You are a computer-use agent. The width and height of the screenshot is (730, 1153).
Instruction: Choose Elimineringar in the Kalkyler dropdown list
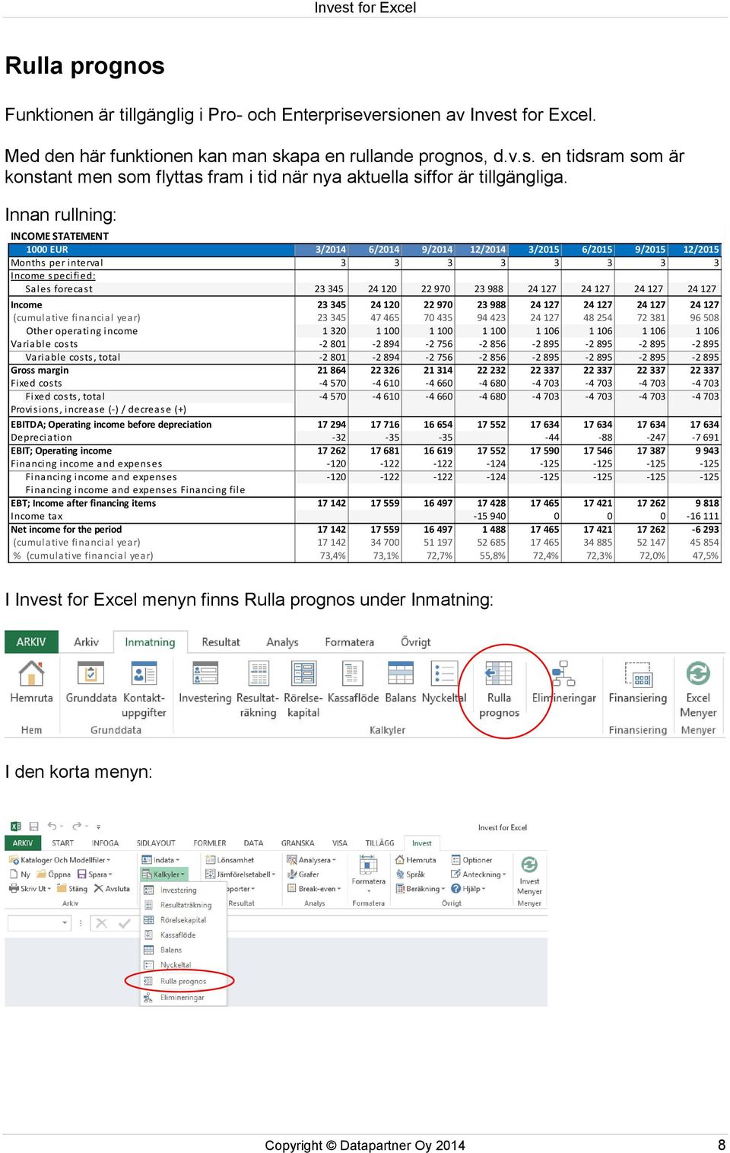point(183,997)
